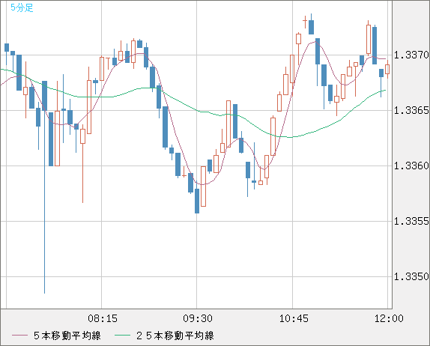
Task: Click the pink 5-period legend line sample
Action: (19, 336)
